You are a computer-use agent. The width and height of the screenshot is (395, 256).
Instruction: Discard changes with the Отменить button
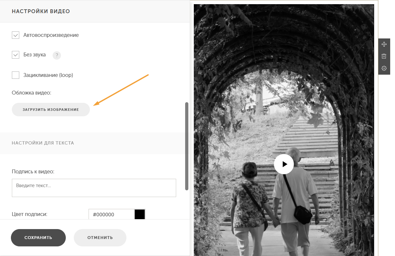click(100, 238)
